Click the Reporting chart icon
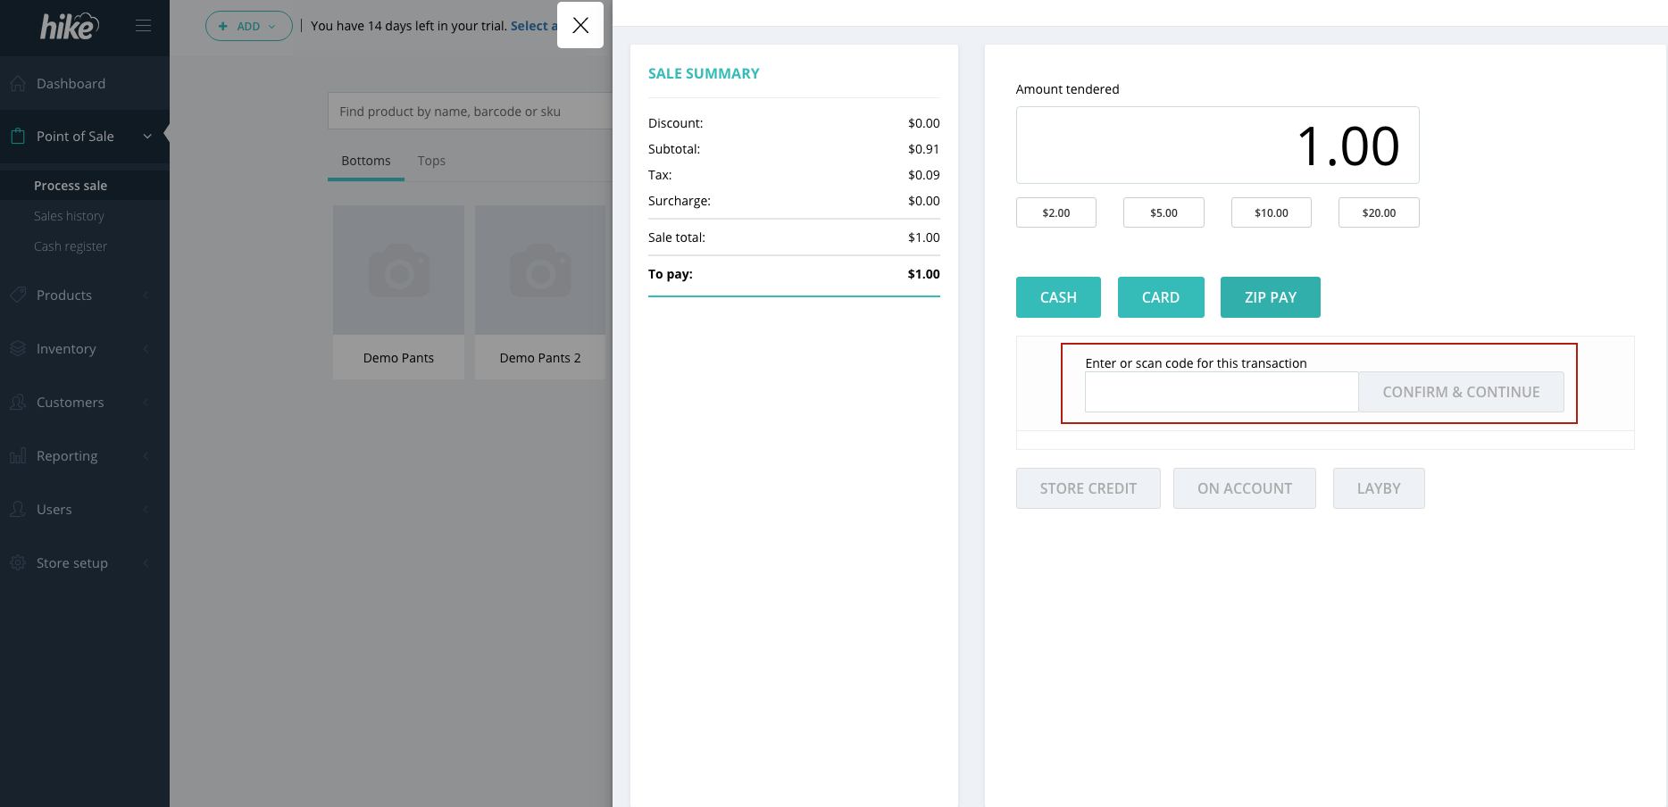1668x807 pixels. pos(18,455)
